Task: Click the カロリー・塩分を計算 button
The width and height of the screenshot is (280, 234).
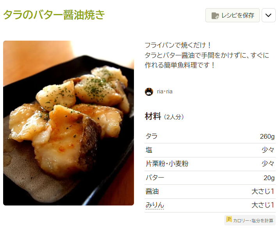Action: pos(250,220)
